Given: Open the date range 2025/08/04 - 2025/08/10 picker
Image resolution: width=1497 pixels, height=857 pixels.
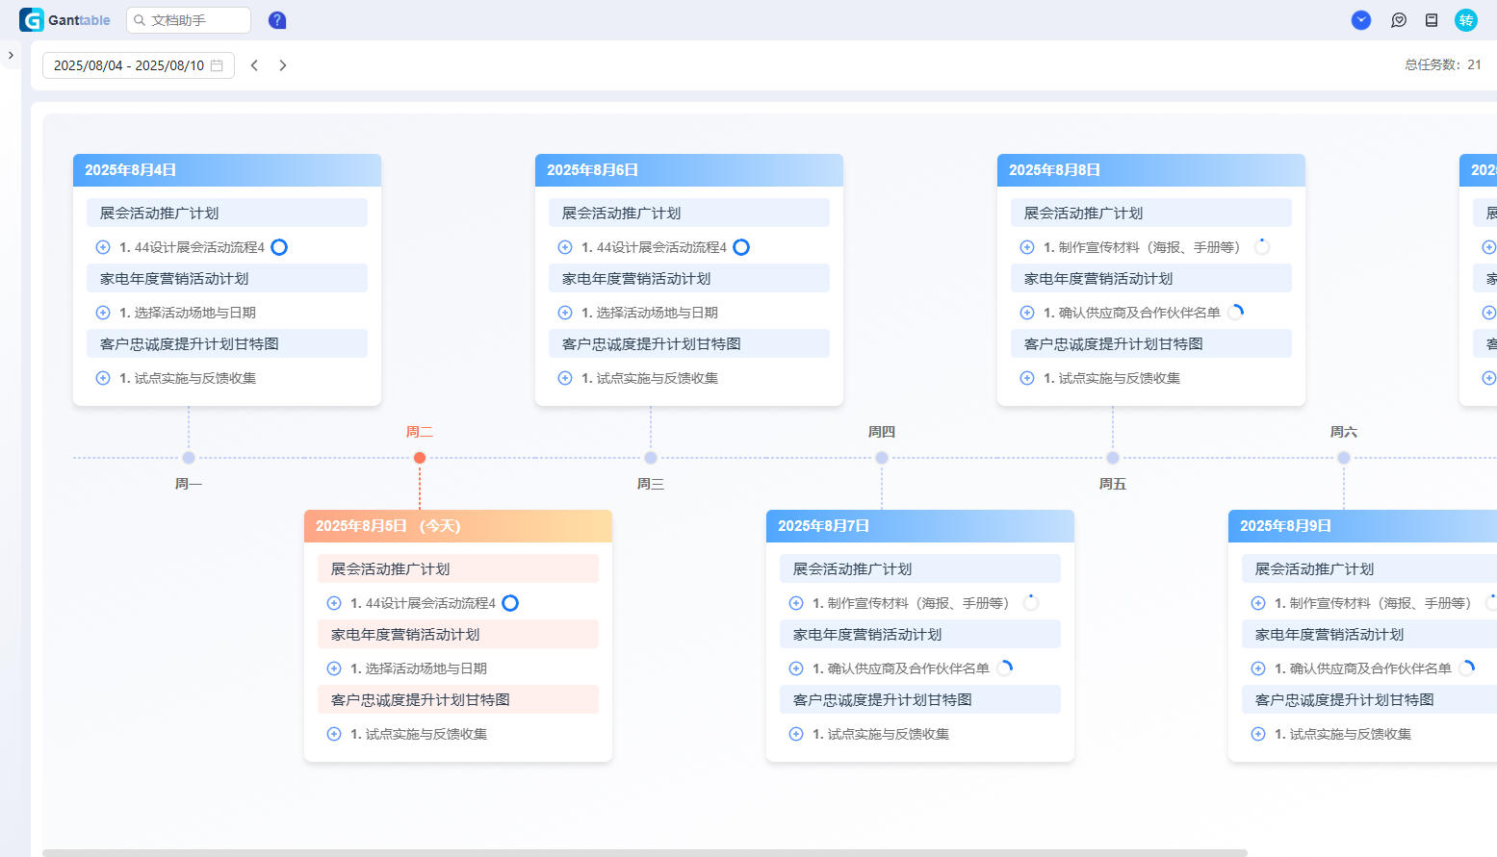Looking at the screenshot, I should tap(139, 65).
